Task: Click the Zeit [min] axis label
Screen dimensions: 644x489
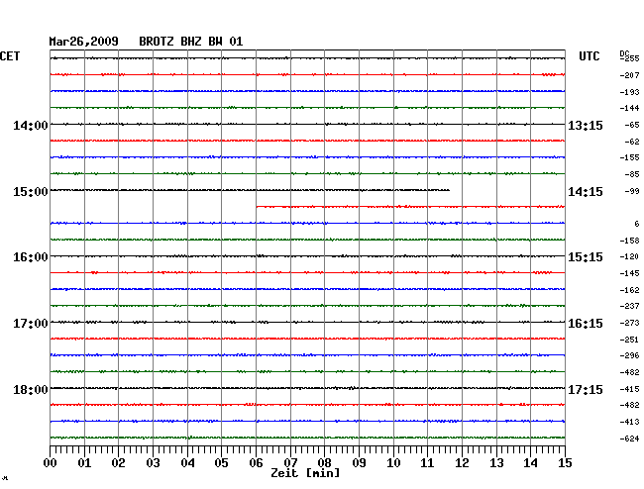Action: pyautogui.click(x=305, y=474)
